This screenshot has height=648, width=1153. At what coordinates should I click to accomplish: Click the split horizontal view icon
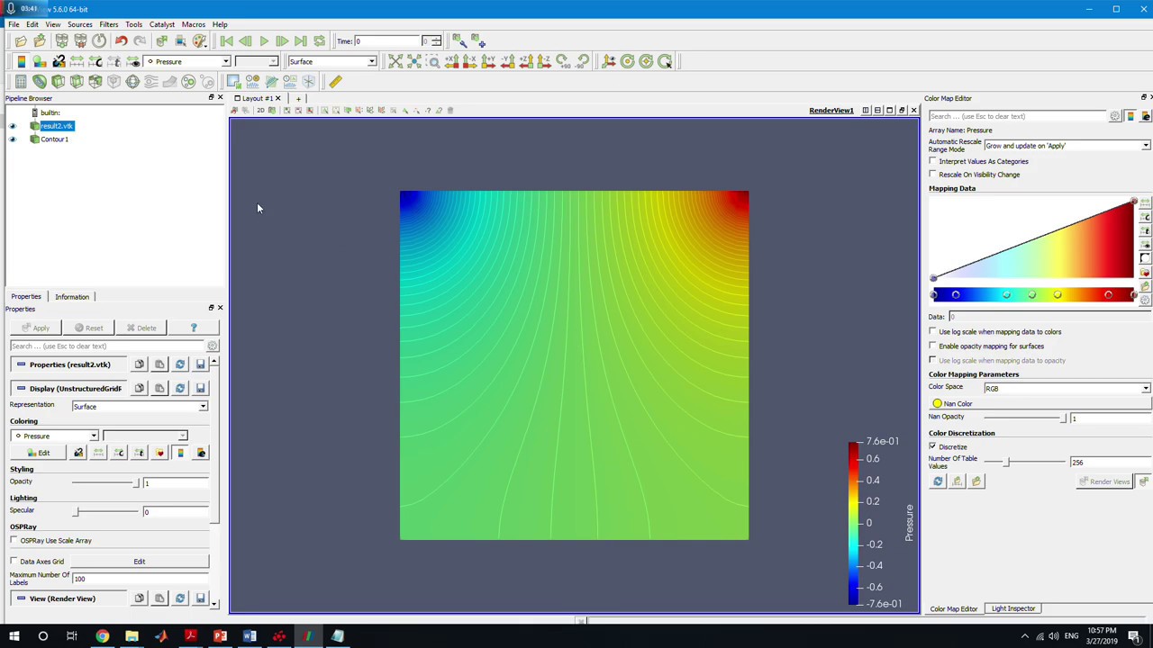pos(866,111)
